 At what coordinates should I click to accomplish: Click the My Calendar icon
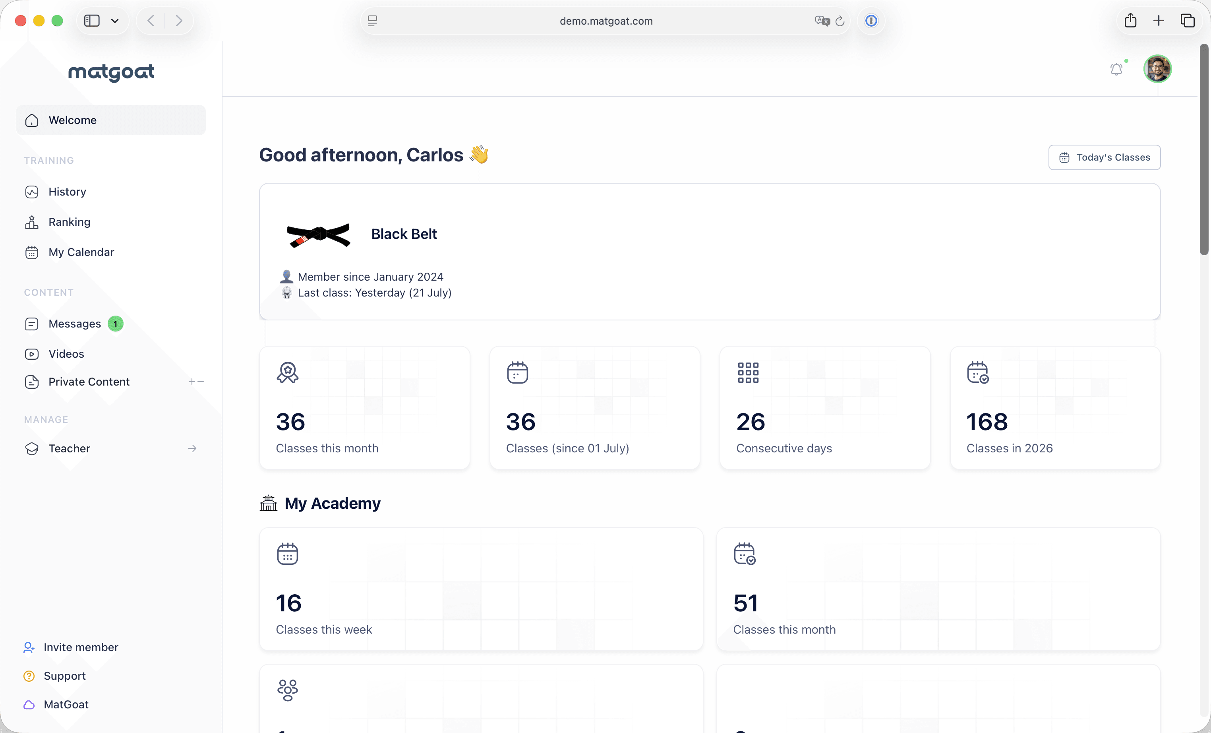point(32,252)
